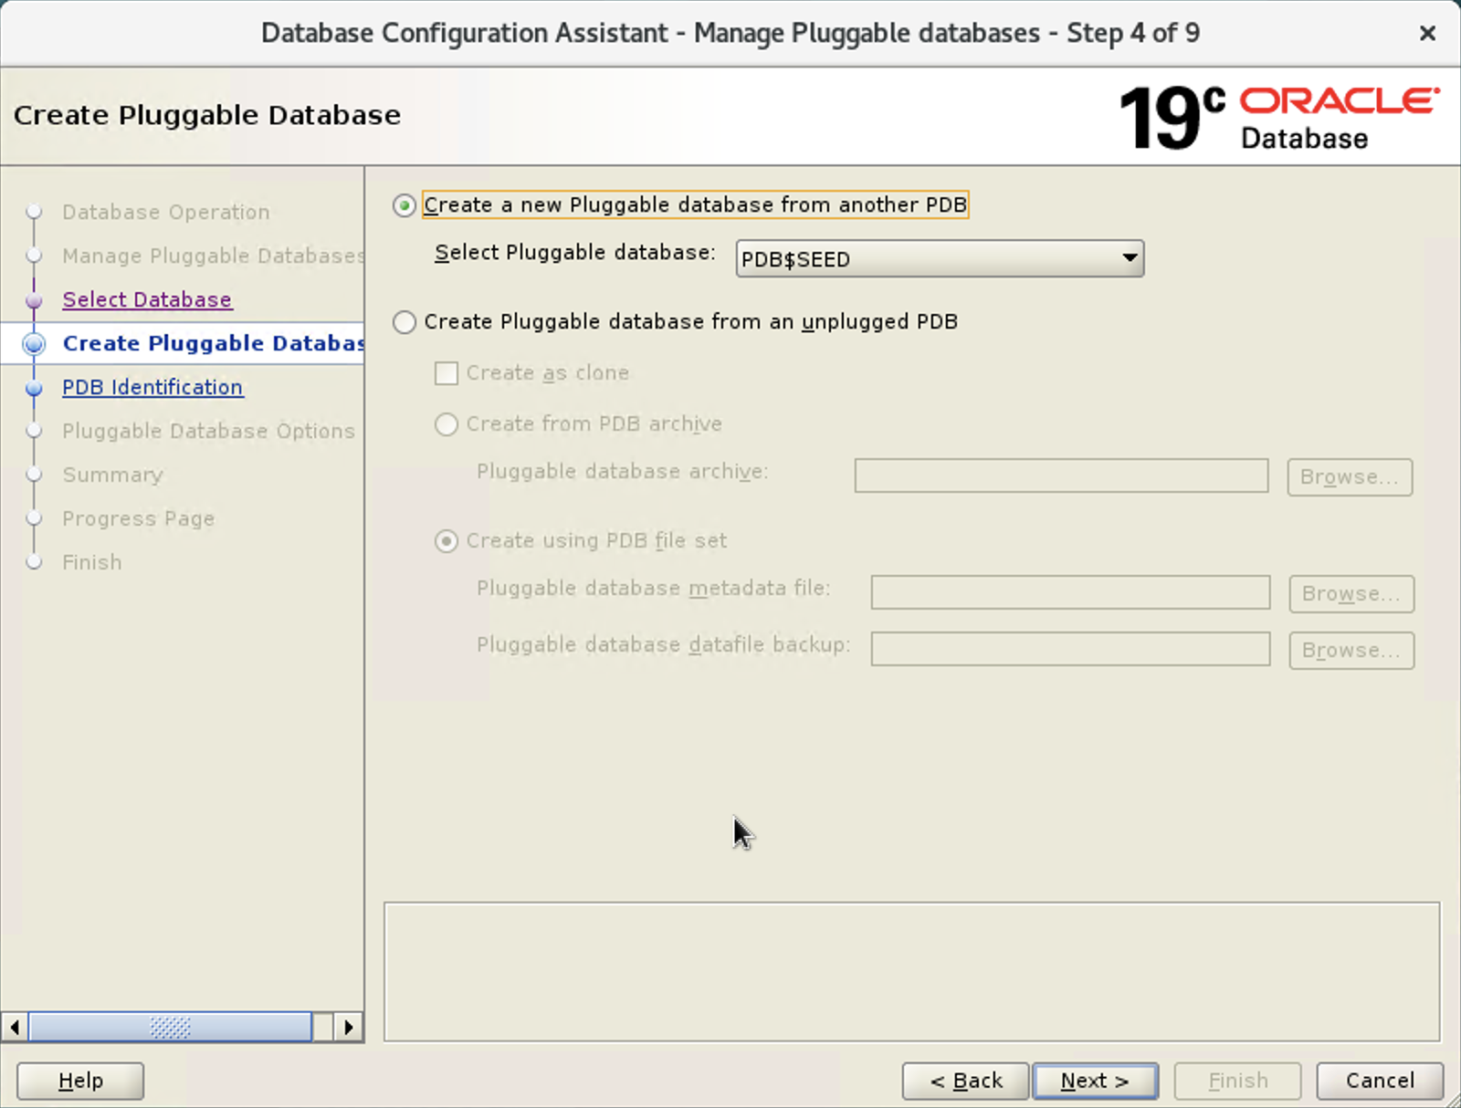
Task: Click the 'Select Database' step bullet icon
Action: [34, 299]
